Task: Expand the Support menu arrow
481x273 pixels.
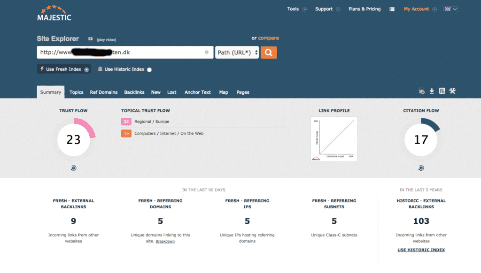Action: pyautogui.click(x=338, y=9)
